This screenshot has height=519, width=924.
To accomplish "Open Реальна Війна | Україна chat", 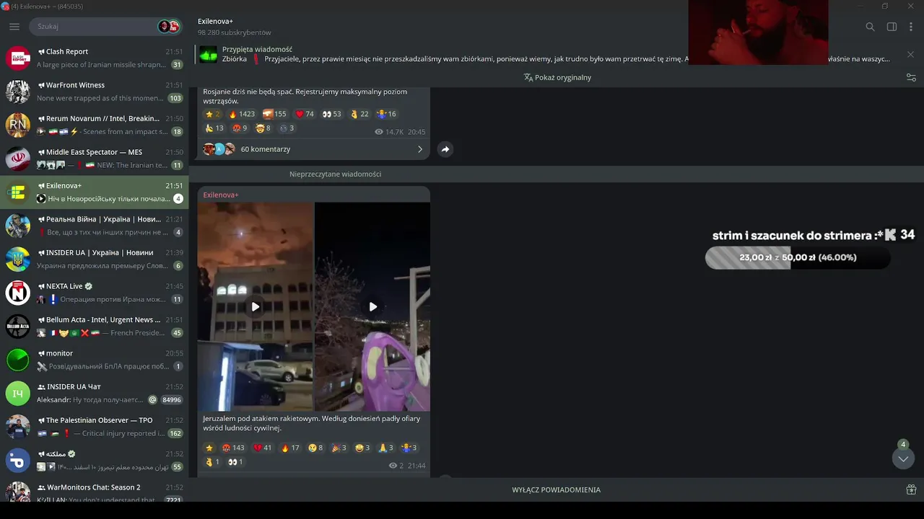I will click(95, 226).
